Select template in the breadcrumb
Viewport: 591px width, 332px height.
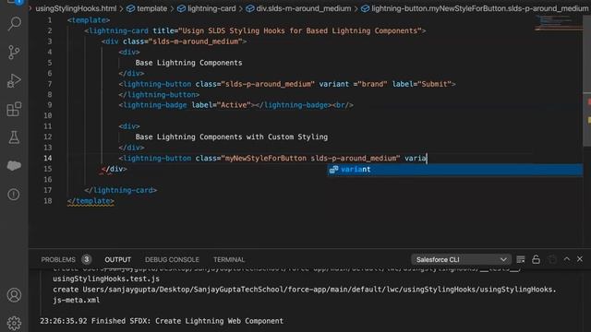[147, 8]
